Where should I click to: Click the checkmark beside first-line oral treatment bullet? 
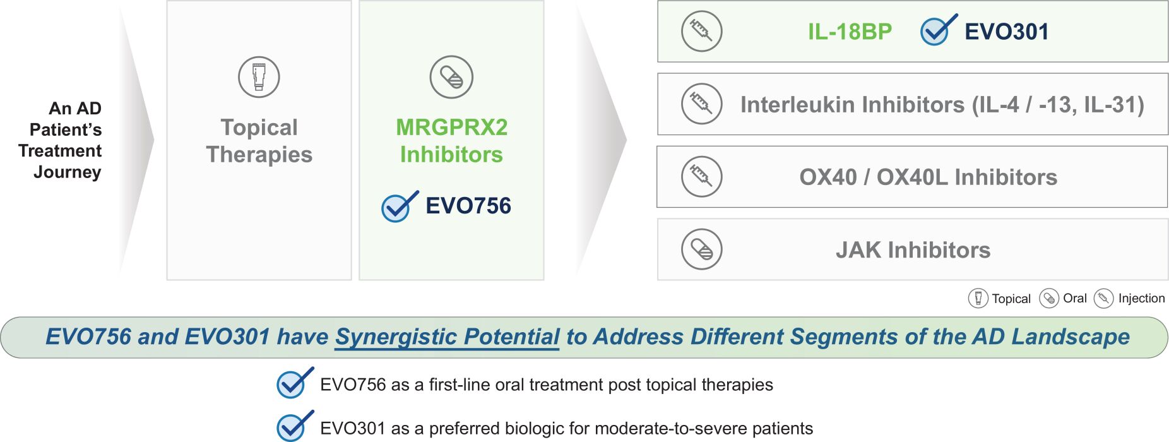tap(294, 383)
